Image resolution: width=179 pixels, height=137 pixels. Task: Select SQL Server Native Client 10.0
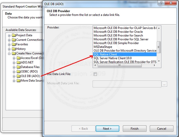(125, 58)
